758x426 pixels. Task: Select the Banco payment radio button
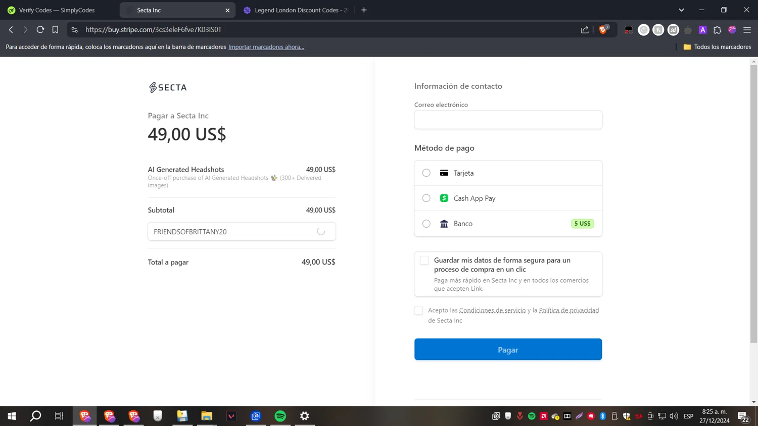click(427, 224)
